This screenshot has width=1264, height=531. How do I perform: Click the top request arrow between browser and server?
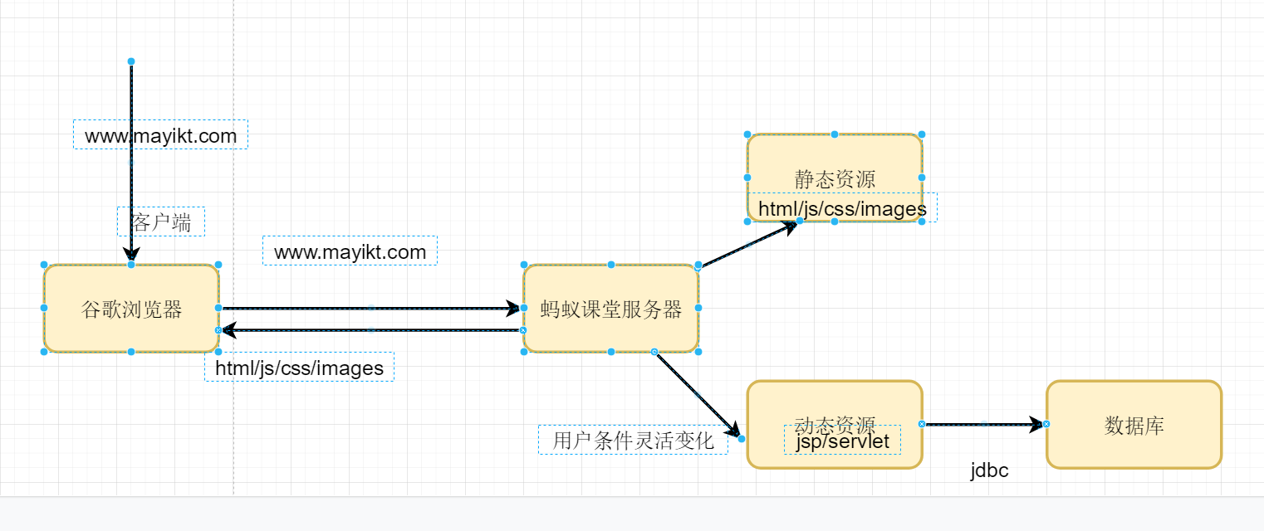(x=370, y=308)
